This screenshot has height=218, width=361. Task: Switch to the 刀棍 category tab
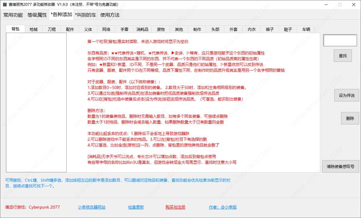click(x=51, y=29)
